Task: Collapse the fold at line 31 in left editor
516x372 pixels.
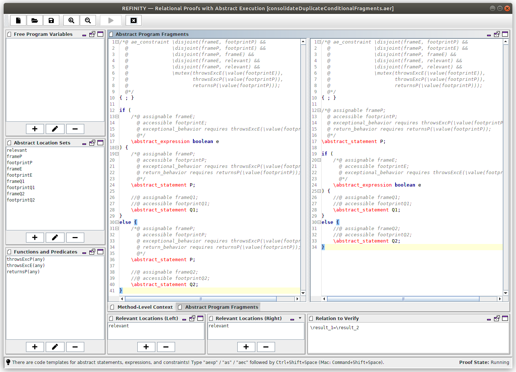Action: tap(117, 228)
